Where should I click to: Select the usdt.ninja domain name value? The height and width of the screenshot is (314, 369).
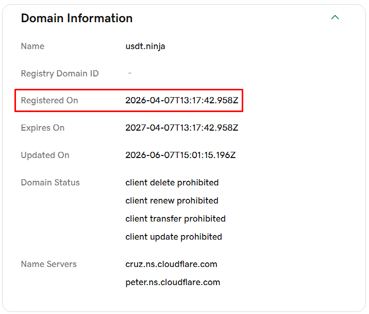point(145,46)
